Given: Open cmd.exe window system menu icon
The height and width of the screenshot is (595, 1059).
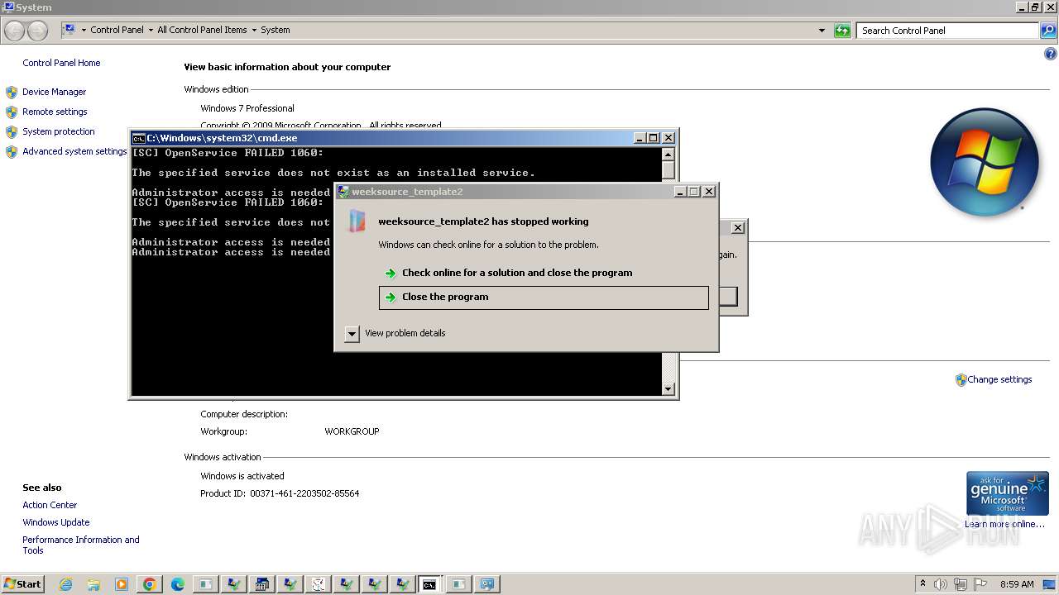Looking at the screenshot, I should (139, 138).
